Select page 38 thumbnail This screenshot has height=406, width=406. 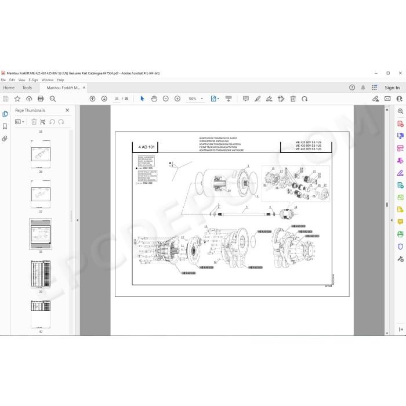click(x=41, y=234)
